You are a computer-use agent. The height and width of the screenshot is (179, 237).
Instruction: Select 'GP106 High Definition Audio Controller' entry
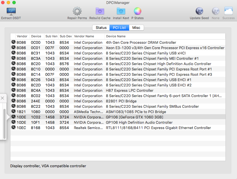click(x=139, y=122)
